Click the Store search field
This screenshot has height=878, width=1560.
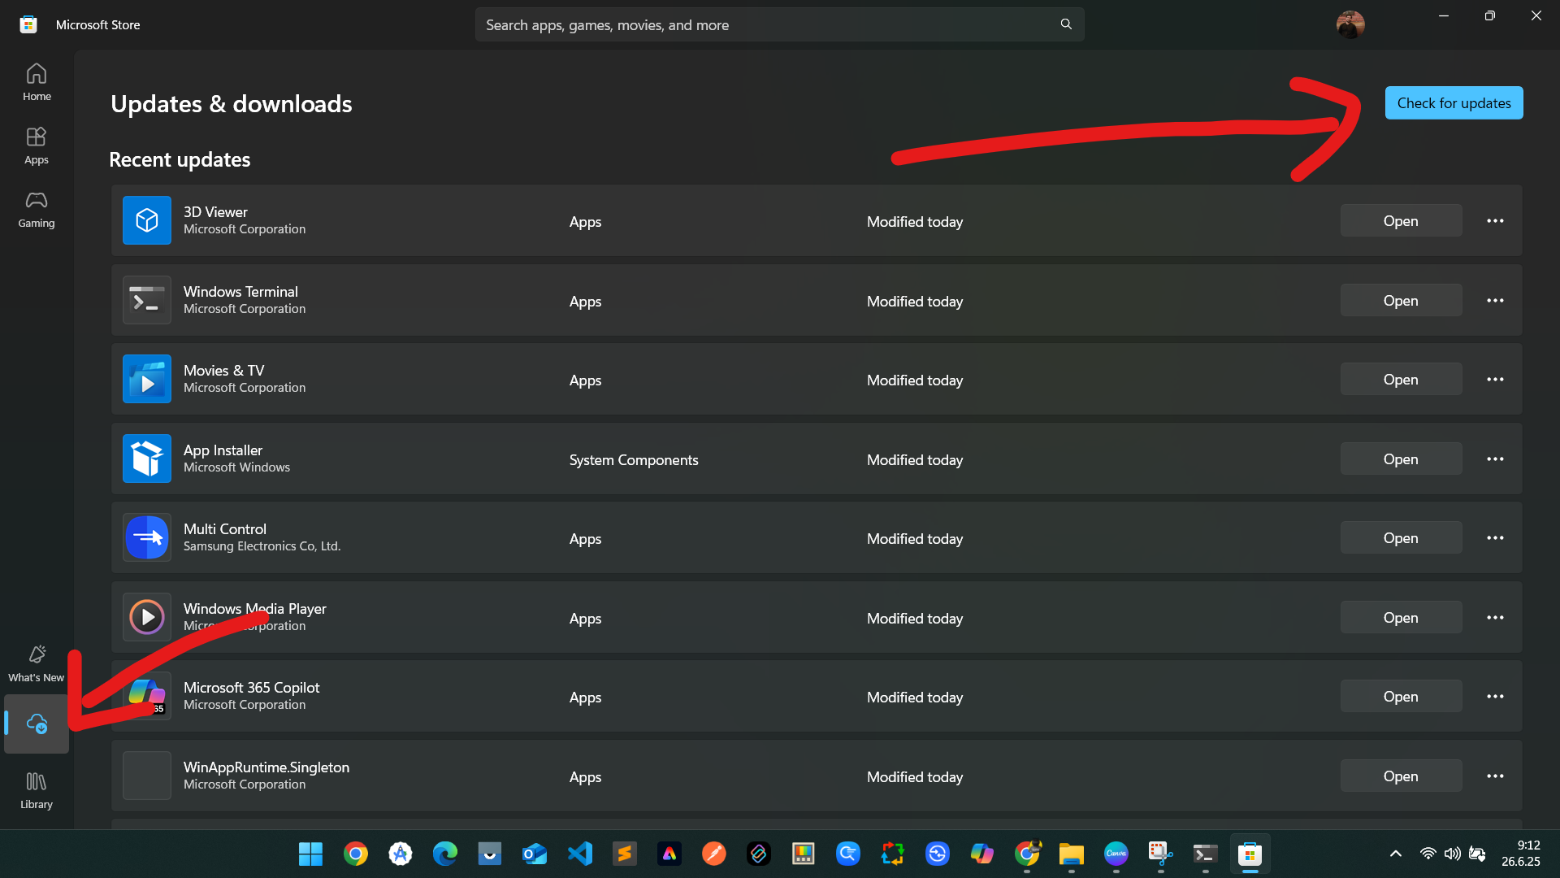[780, 24]
